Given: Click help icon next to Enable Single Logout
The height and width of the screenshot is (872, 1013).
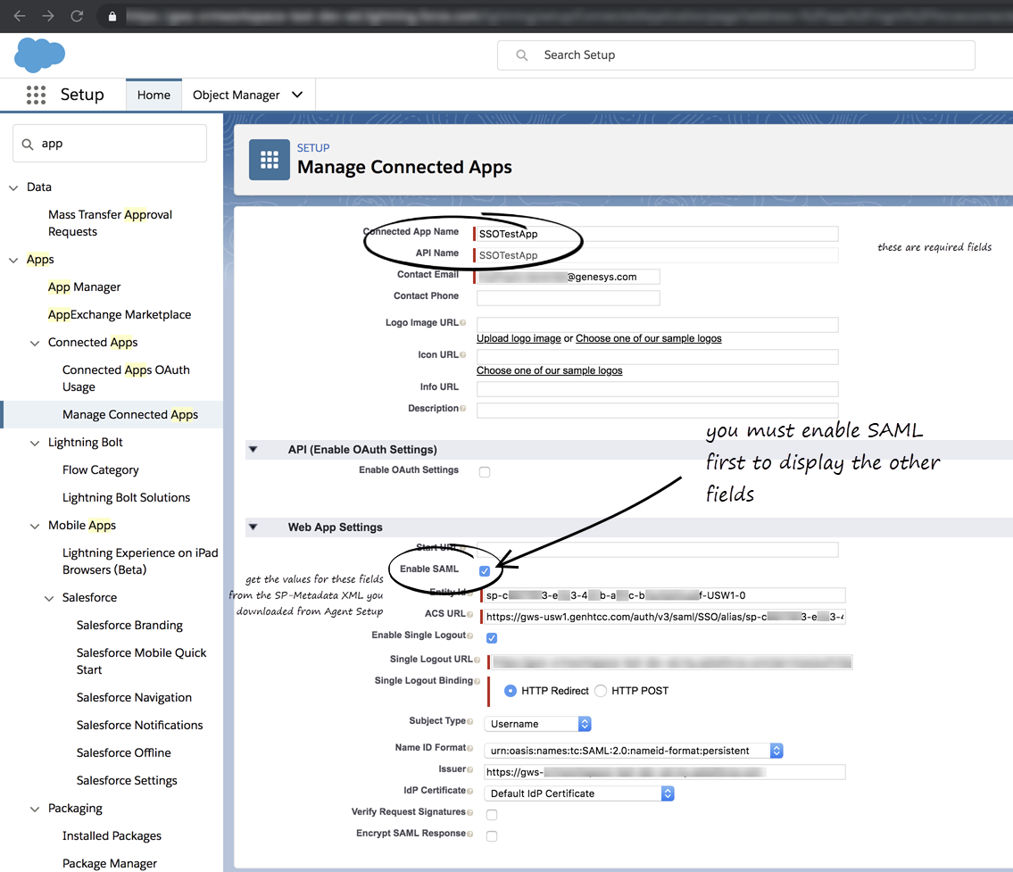Looking at the screenshot, I should tap(469, 635).
